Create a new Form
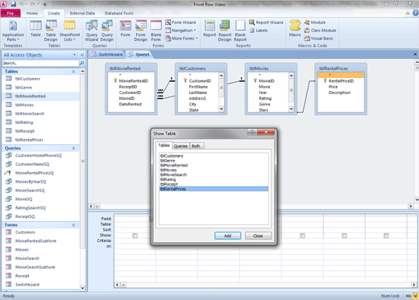 (125, 29)
